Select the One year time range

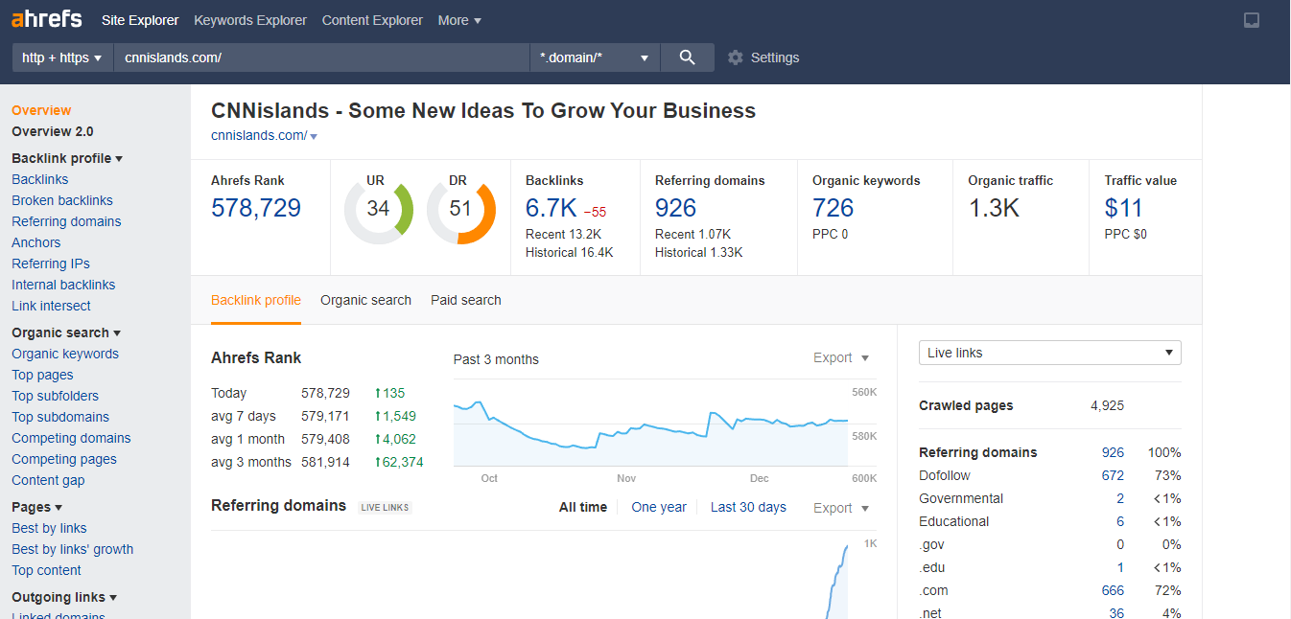click(x=659, y=507)
